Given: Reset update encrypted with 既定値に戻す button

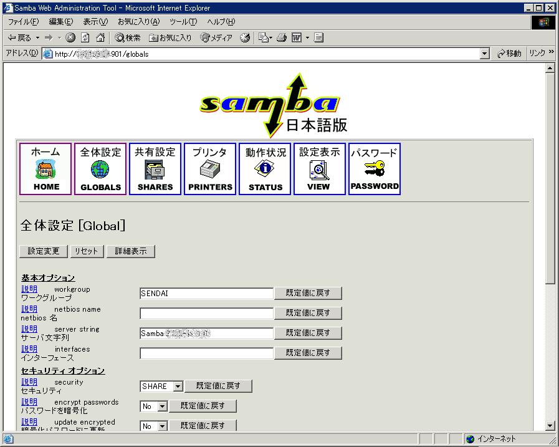Looking at the screenshot, I should 203,425.
